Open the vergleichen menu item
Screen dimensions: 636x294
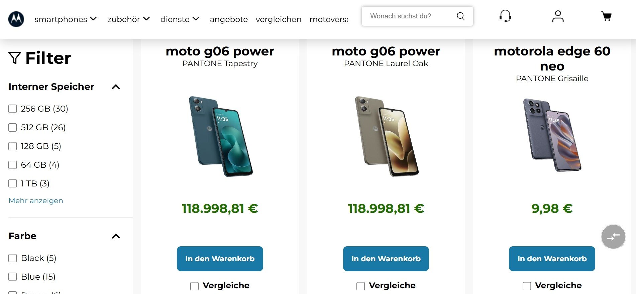278,19
